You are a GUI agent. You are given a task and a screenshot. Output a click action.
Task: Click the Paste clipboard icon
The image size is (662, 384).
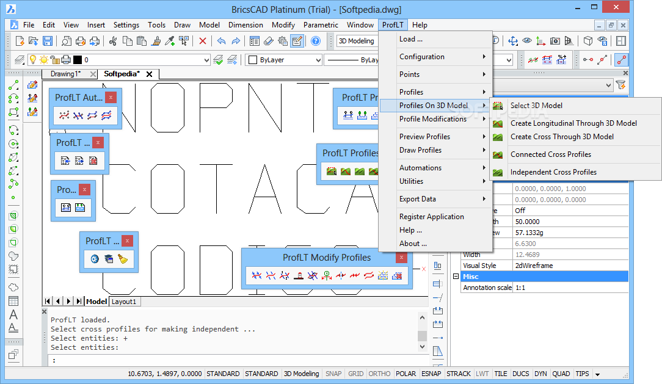point(142,41)
